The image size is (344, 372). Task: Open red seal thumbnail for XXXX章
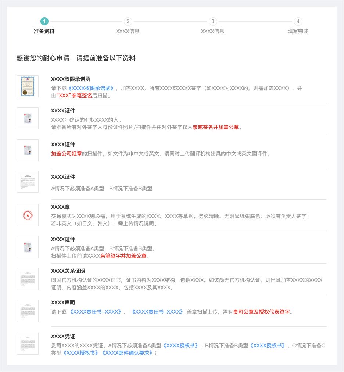[28, 215]
